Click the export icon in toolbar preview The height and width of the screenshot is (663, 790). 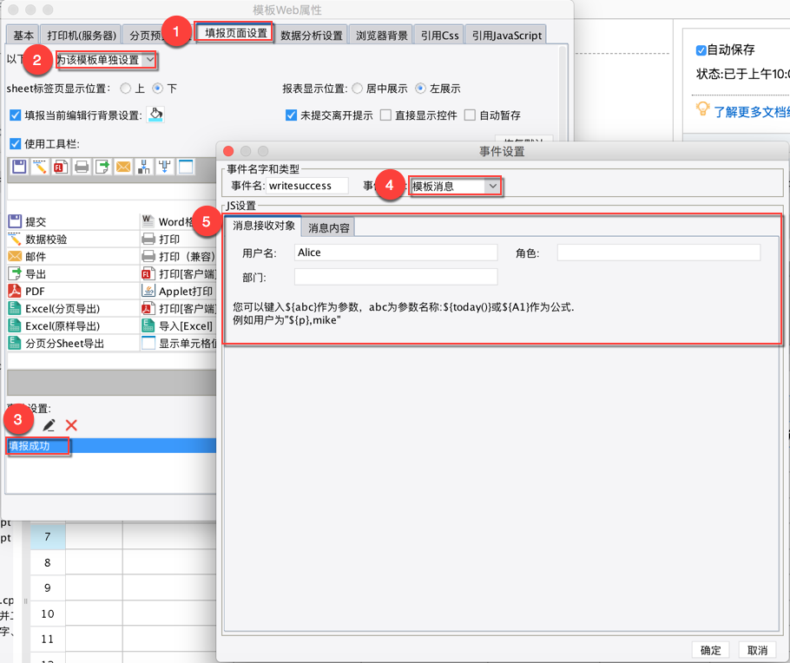[102, 167]
